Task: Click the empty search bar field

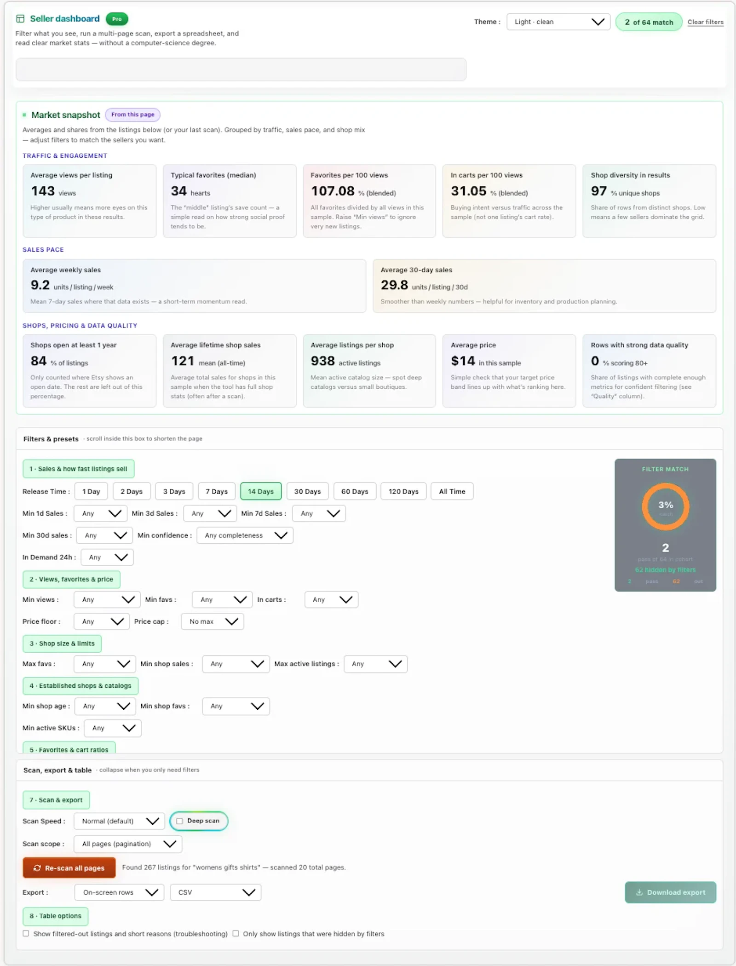Action: point(241,69)
